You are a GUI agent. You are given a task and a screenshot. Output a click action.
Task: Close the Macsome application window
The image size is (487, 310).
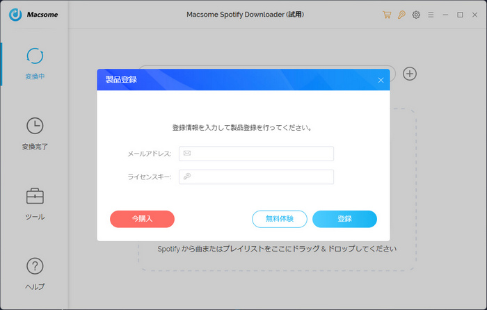[x=474, y=15]
